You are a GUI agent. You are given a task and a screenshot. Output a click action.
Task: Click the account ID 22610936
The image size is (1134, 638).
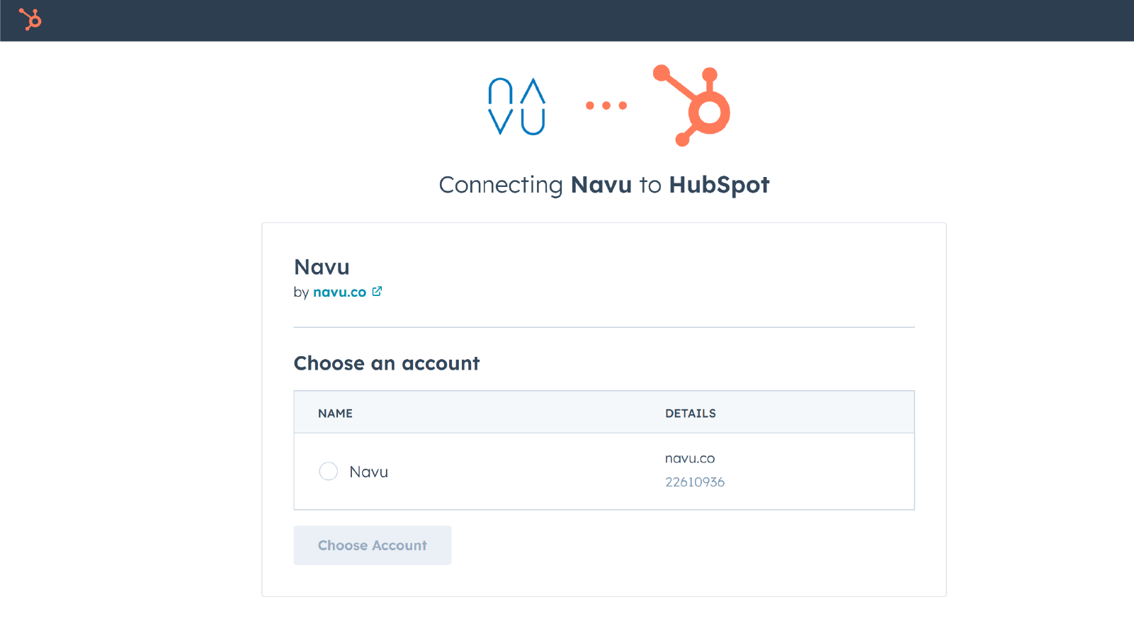coord(694,482)
